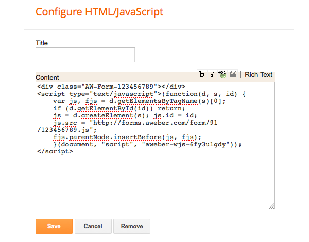The height and width of the screenshot is (242, 309).
Task: Click inside the Title input field
Action: 85,55
